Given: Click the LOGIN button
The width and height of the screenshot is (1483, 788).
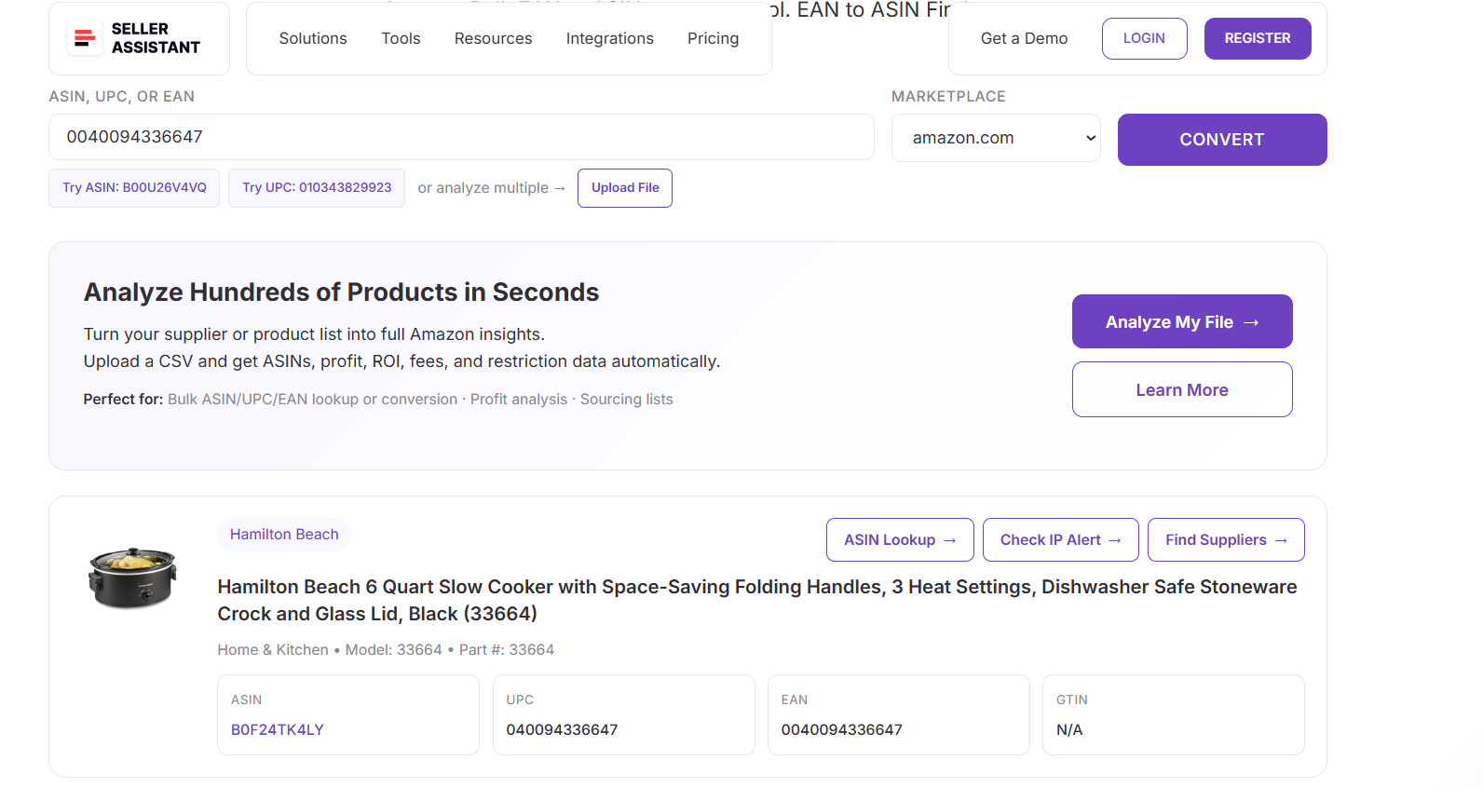Looking at the screenshot, I should coord(1144,38).
